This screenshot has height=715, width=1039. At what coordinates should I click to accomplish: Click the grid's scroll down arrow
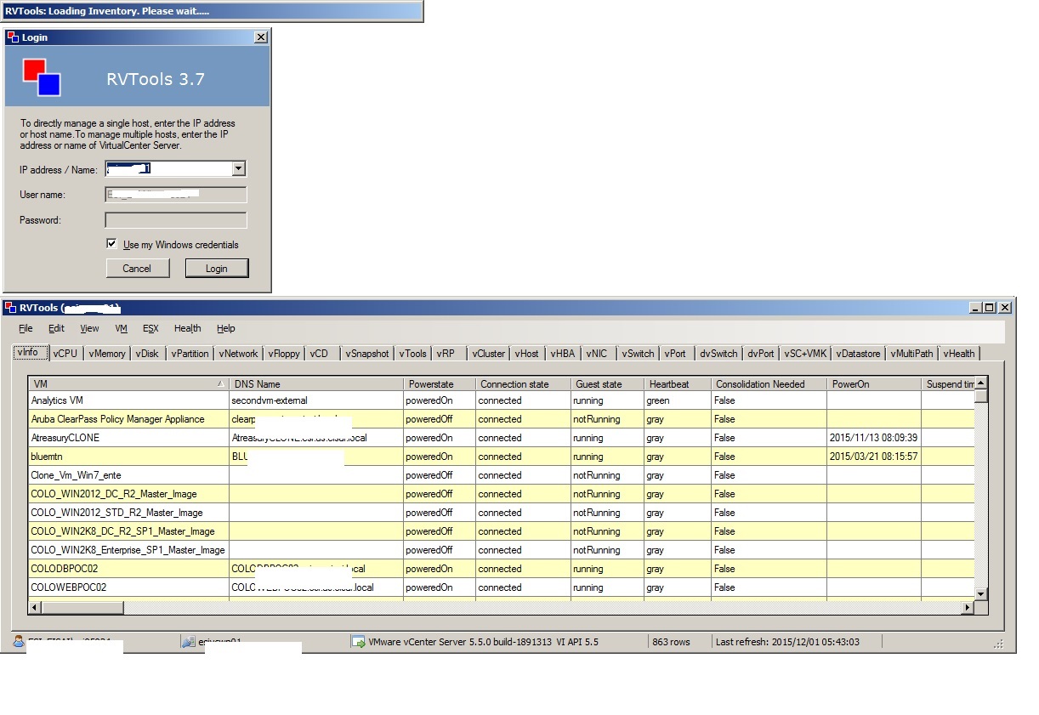point(981,593)
